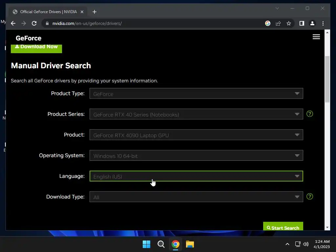
Task: Open the clock showing 1:24 AM
Action: pyautogui.click(x=322, y=244)
